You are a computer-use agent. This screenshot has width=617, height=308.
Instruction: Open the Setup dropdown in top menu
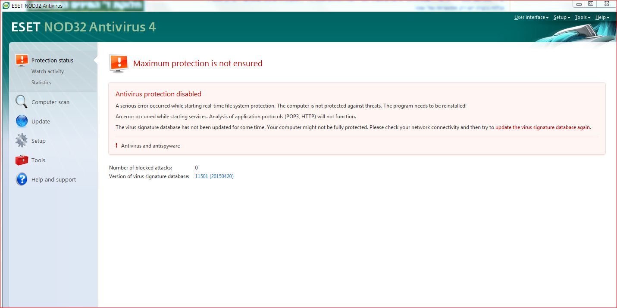point(562,17)
